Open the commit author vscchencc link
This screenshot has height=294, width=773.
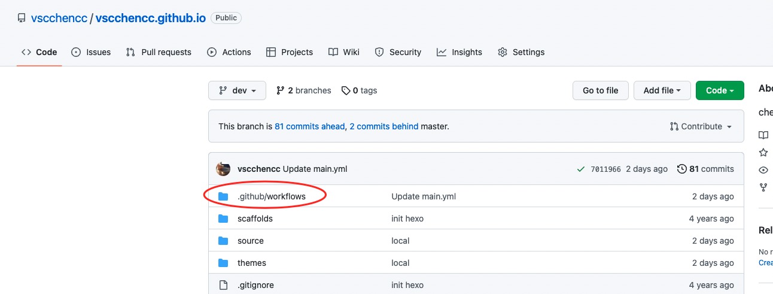point(259,169)
